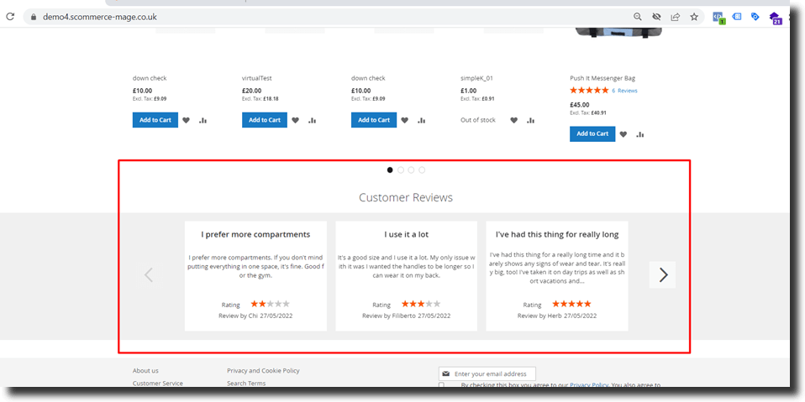Click wishlist heart for Push It Messenger Bag
805x402 pixels.
point(623,134)
